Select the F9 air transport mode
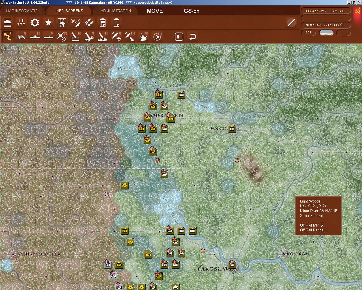Screen dimensions: 362x290 click(116, 37)
